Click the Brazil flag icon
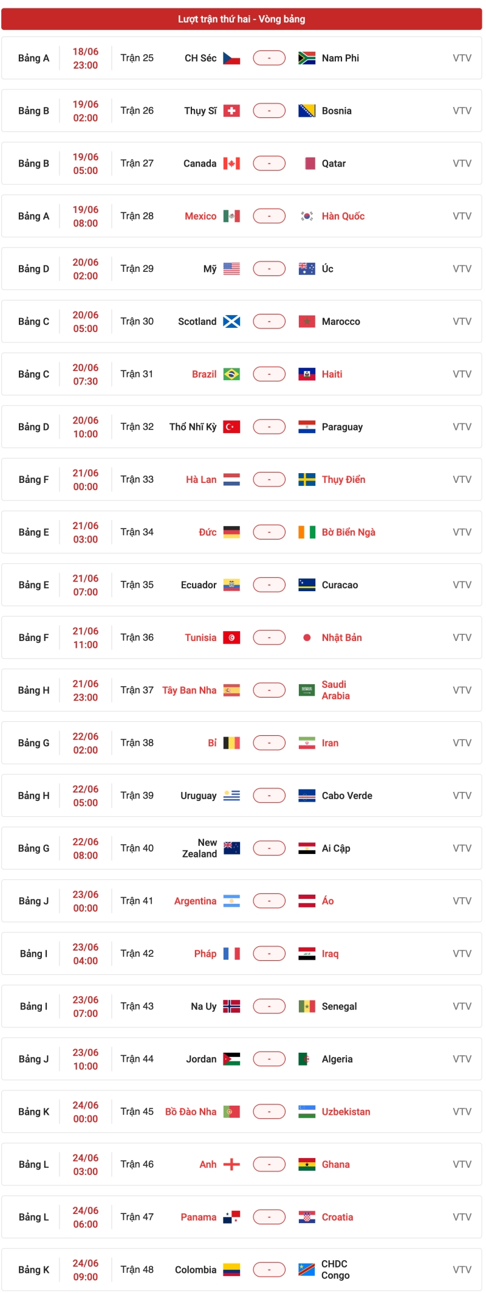This screenshot has height=1293, width=486. pyautogui.click(x=231, y=374)
